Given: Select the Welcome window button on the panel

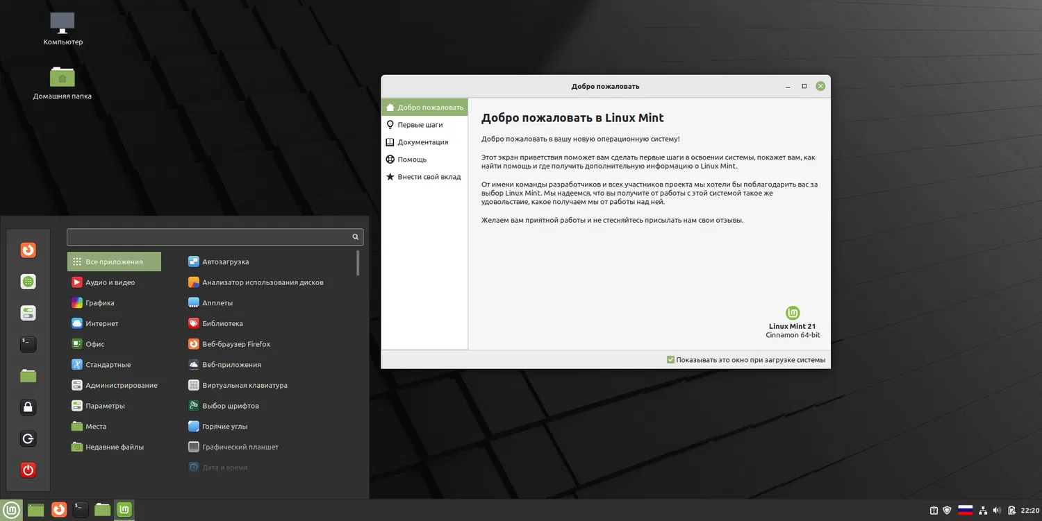Looking at the screenshot, I should (x=124, y=510).
